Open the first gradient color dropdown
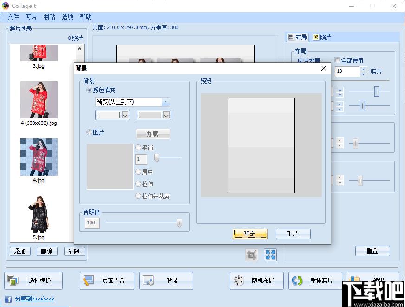 point(125,115)
